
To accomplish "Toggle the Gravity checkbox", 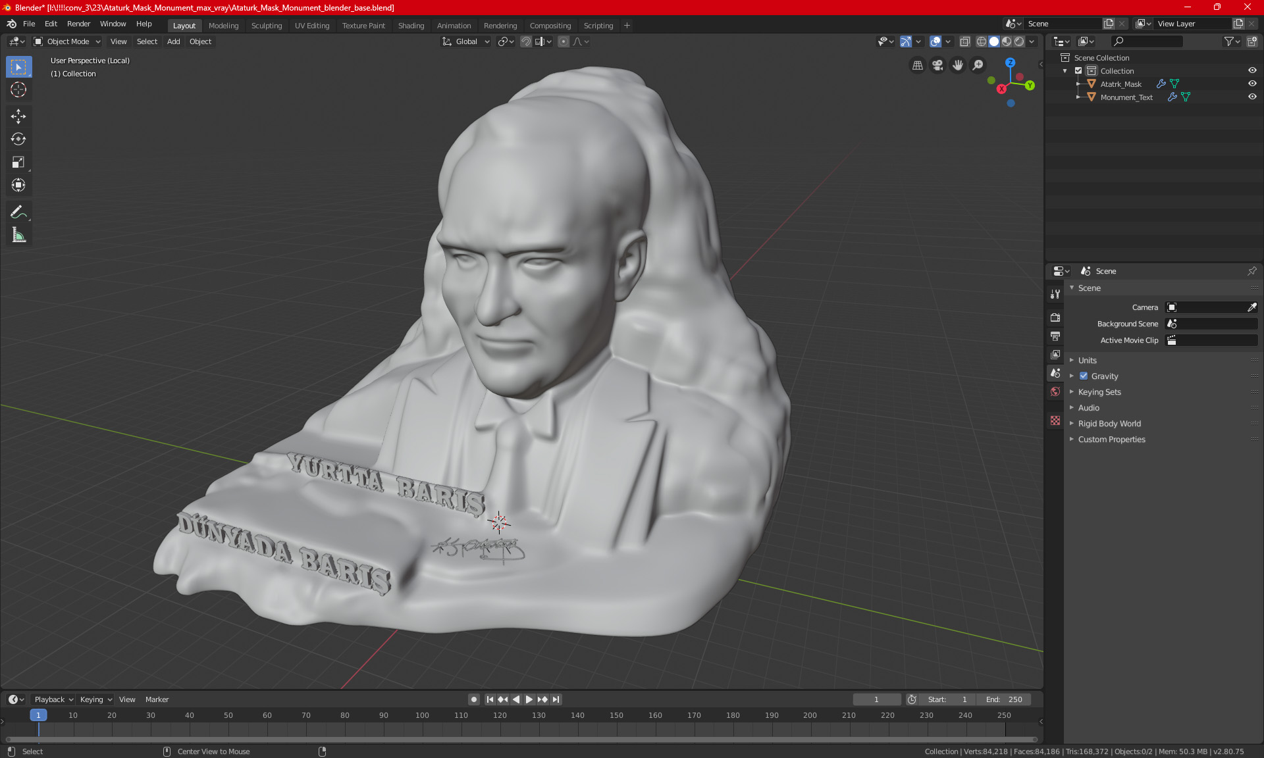I will pos(1084,376).
